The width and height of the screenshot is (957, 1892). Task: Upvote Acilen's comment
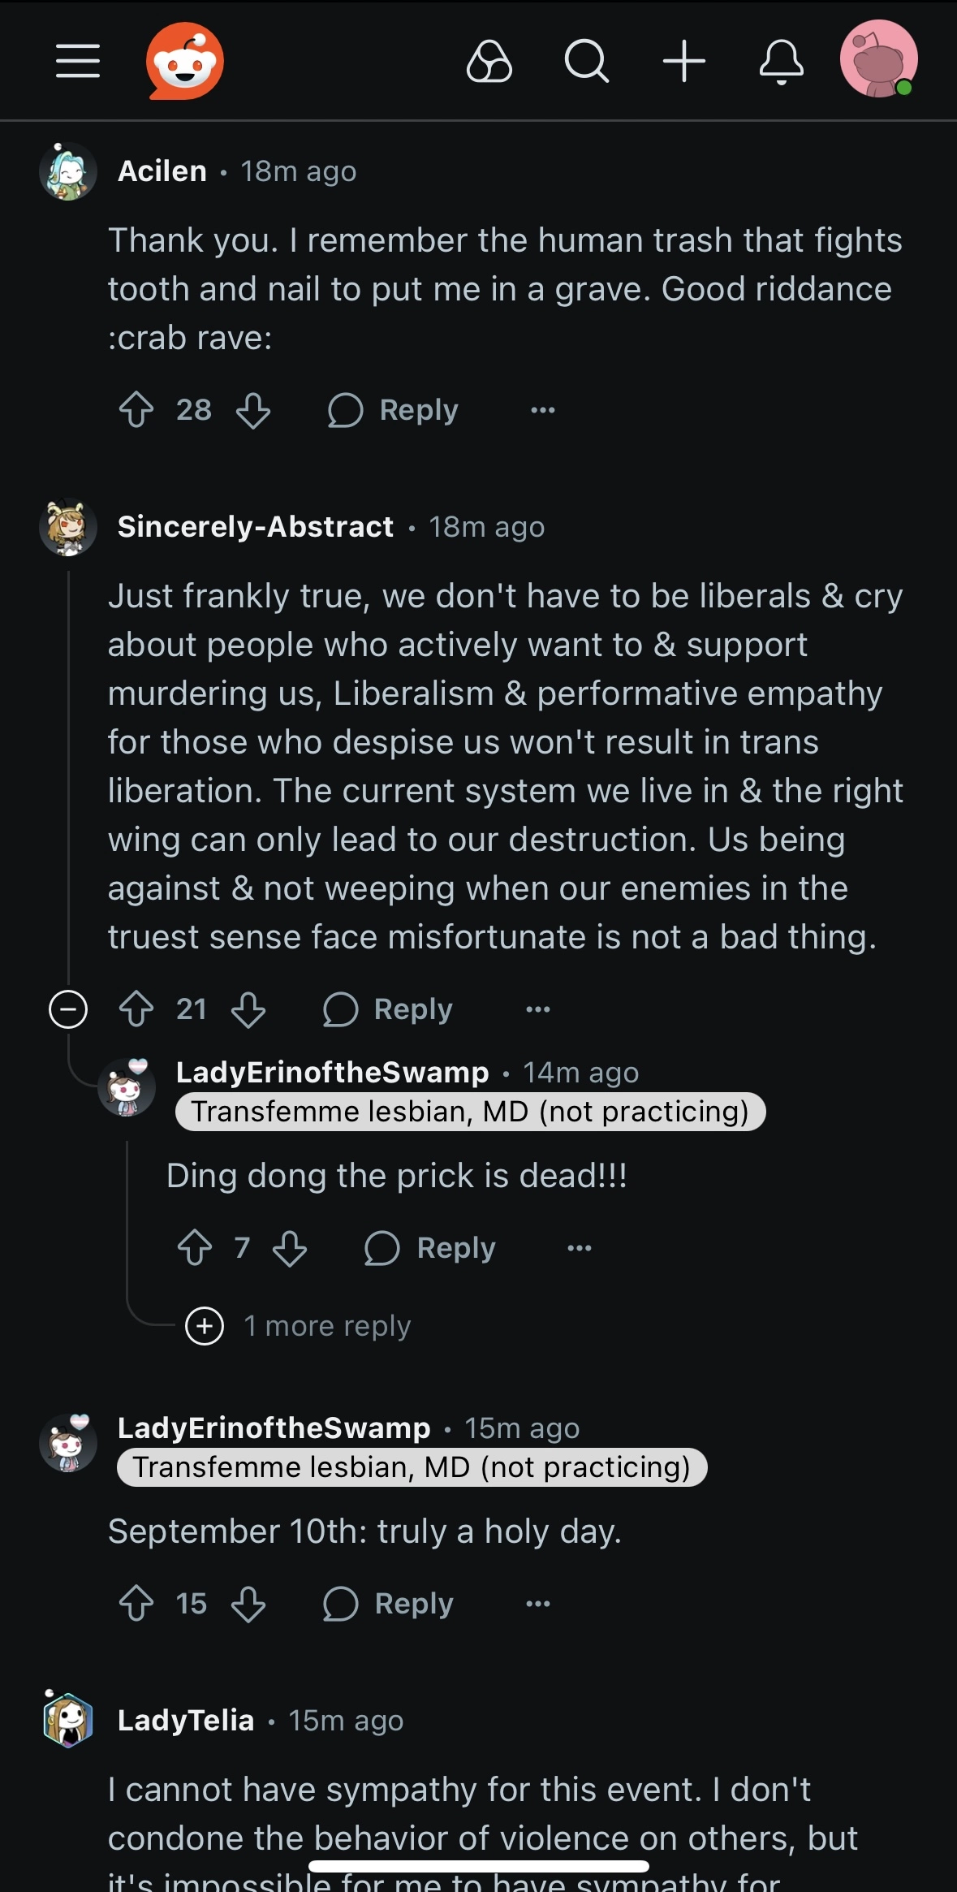136,410
